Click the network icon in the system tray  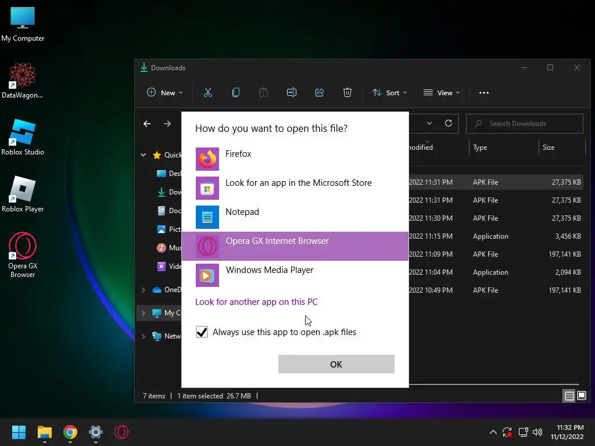click(x=524, y=432)
